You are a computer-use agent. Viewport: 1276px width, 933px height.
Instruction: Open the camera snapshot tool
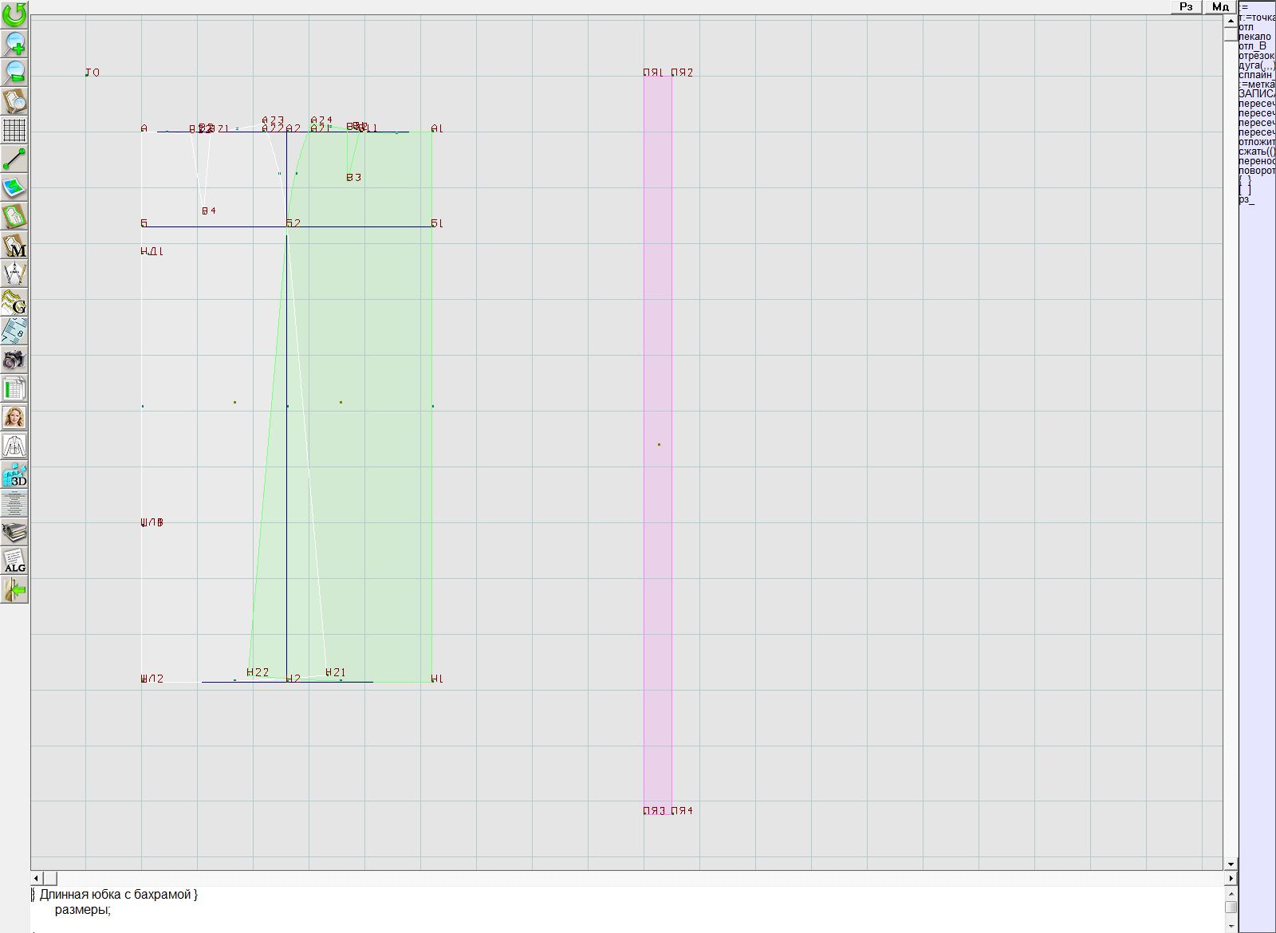click(x=14, y=360)
